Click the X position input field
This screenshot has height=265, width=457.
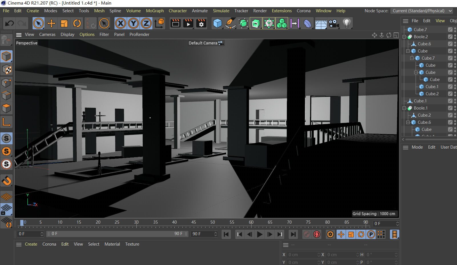tap(303, 255)
